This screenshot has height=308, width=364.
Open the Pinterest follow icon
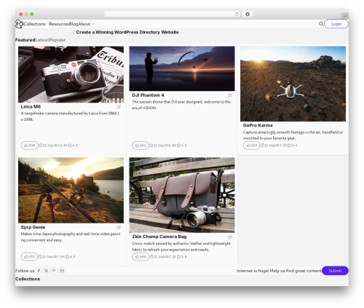pyautogui.click(x=54, y=271)
